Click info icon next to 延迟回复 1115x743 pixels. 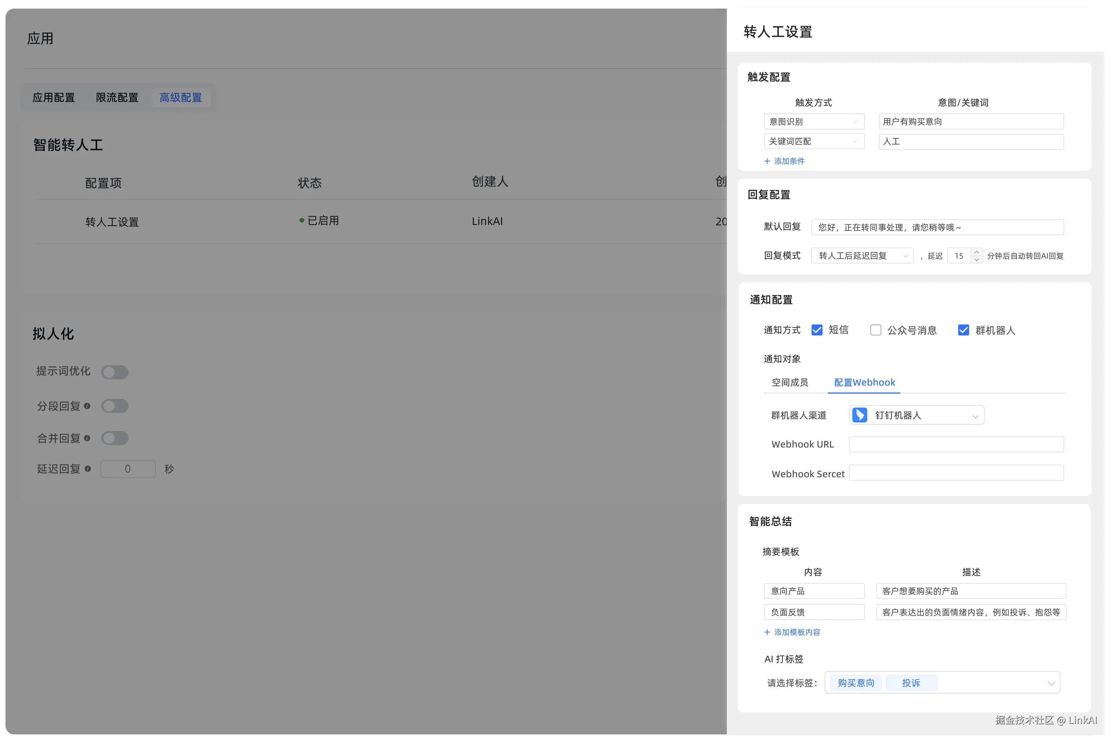coord(88,469)
